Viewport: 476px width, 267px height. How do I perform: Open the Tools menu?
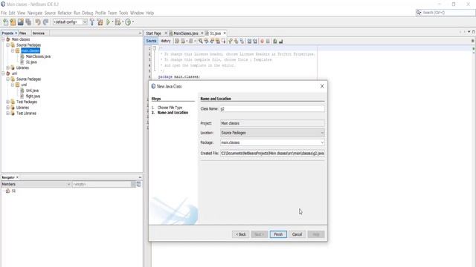tap(123, 13)
